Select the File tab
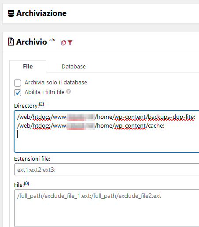This screenshot has height=227, width=199. click(x=28, y=66)
